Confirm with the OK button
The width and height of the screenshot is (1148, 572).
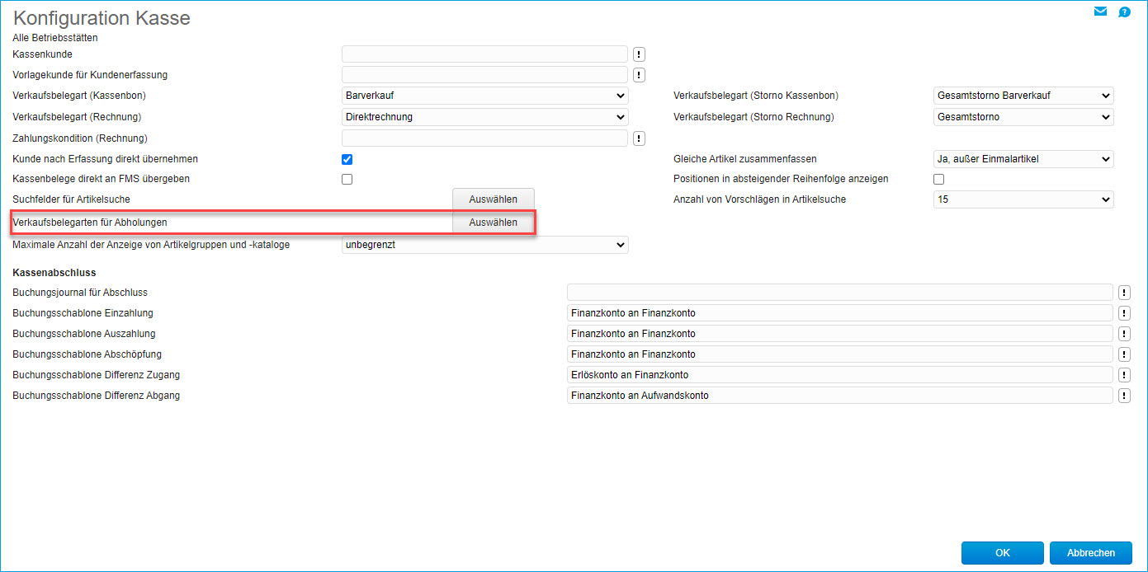click(1003, 553)
